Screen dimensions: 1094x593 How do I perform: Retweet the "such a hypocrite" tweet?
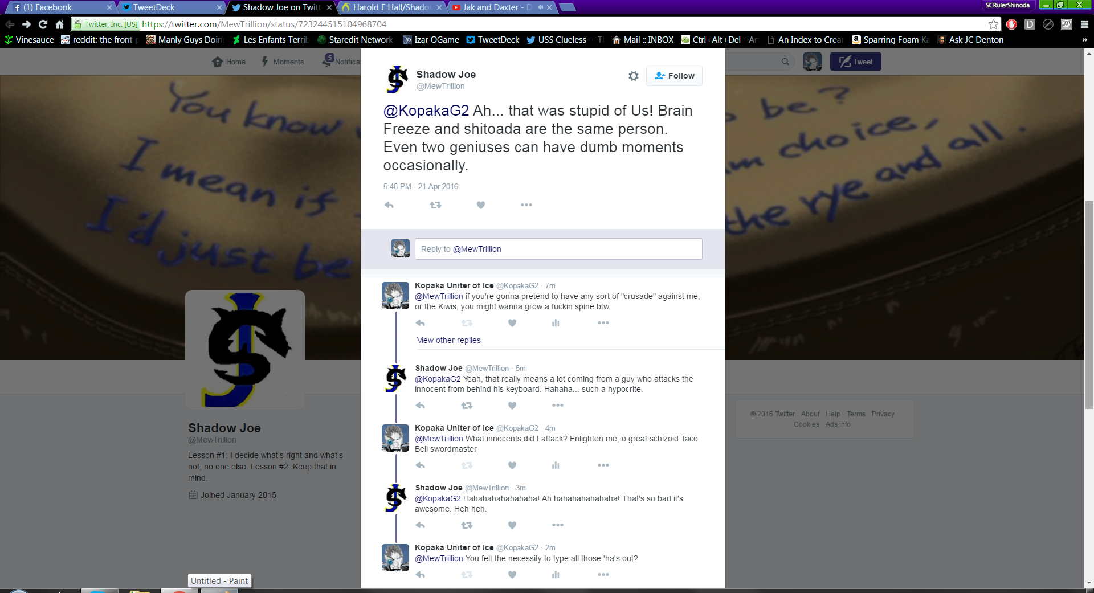pyautogui.click(x=467, y=406)
